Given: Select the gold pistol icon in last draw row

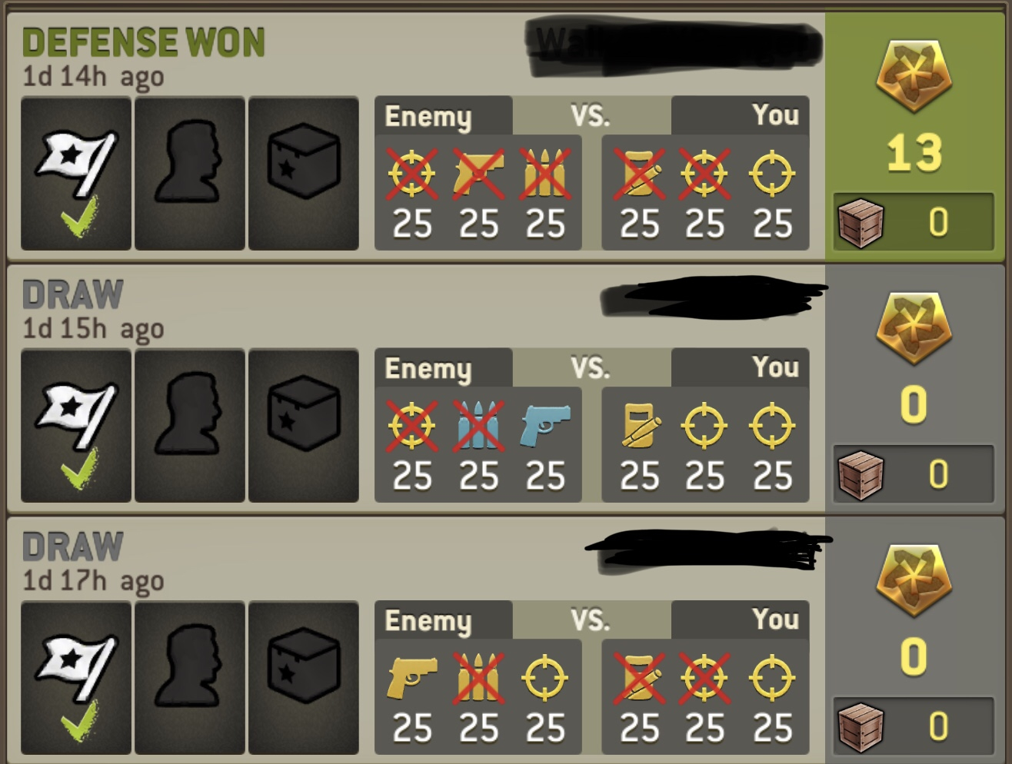Looking at the screenshot, I should [412, 678].
